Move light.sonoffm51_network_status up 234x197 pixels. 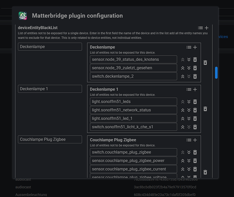(183, 110)
